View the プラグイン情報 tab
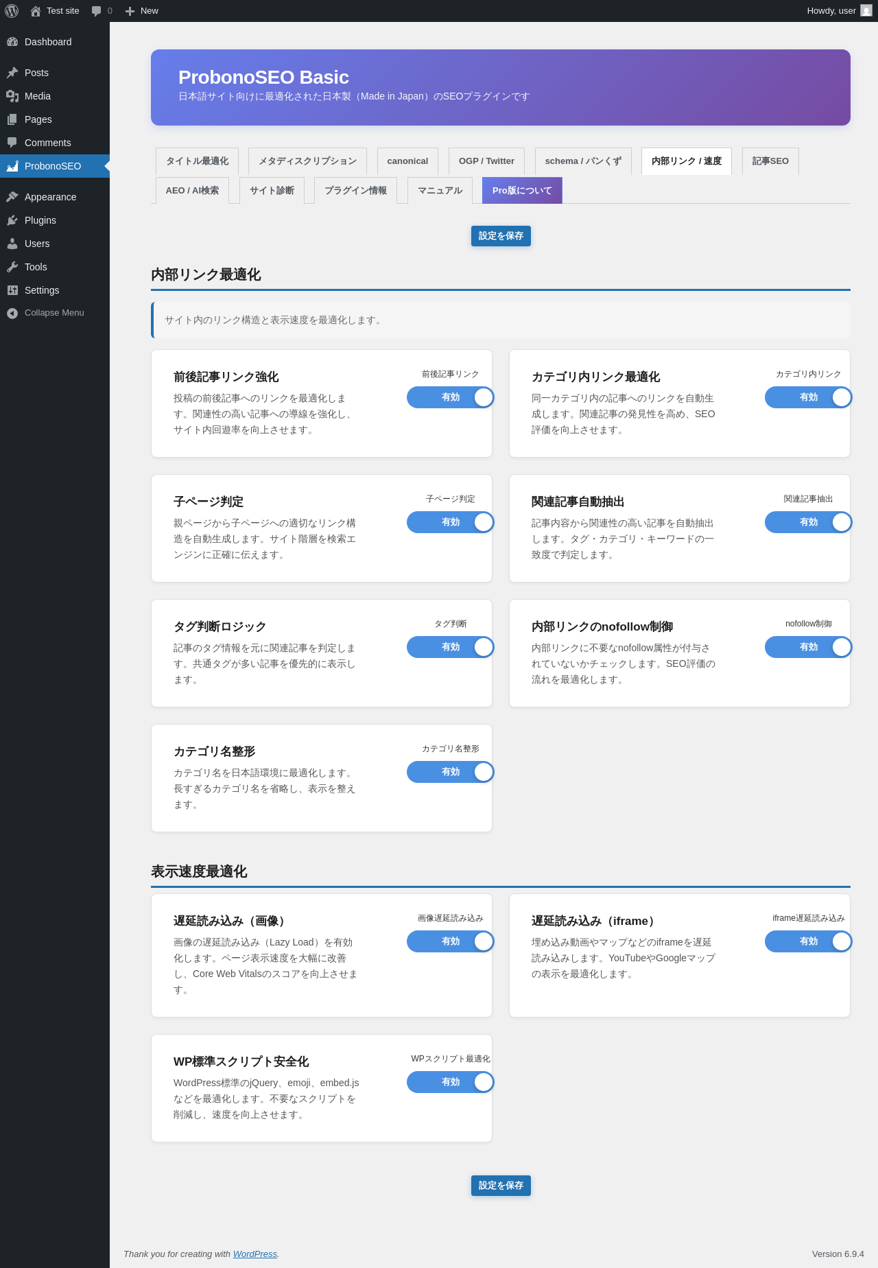878x1268 pixels. click(355, 191)
